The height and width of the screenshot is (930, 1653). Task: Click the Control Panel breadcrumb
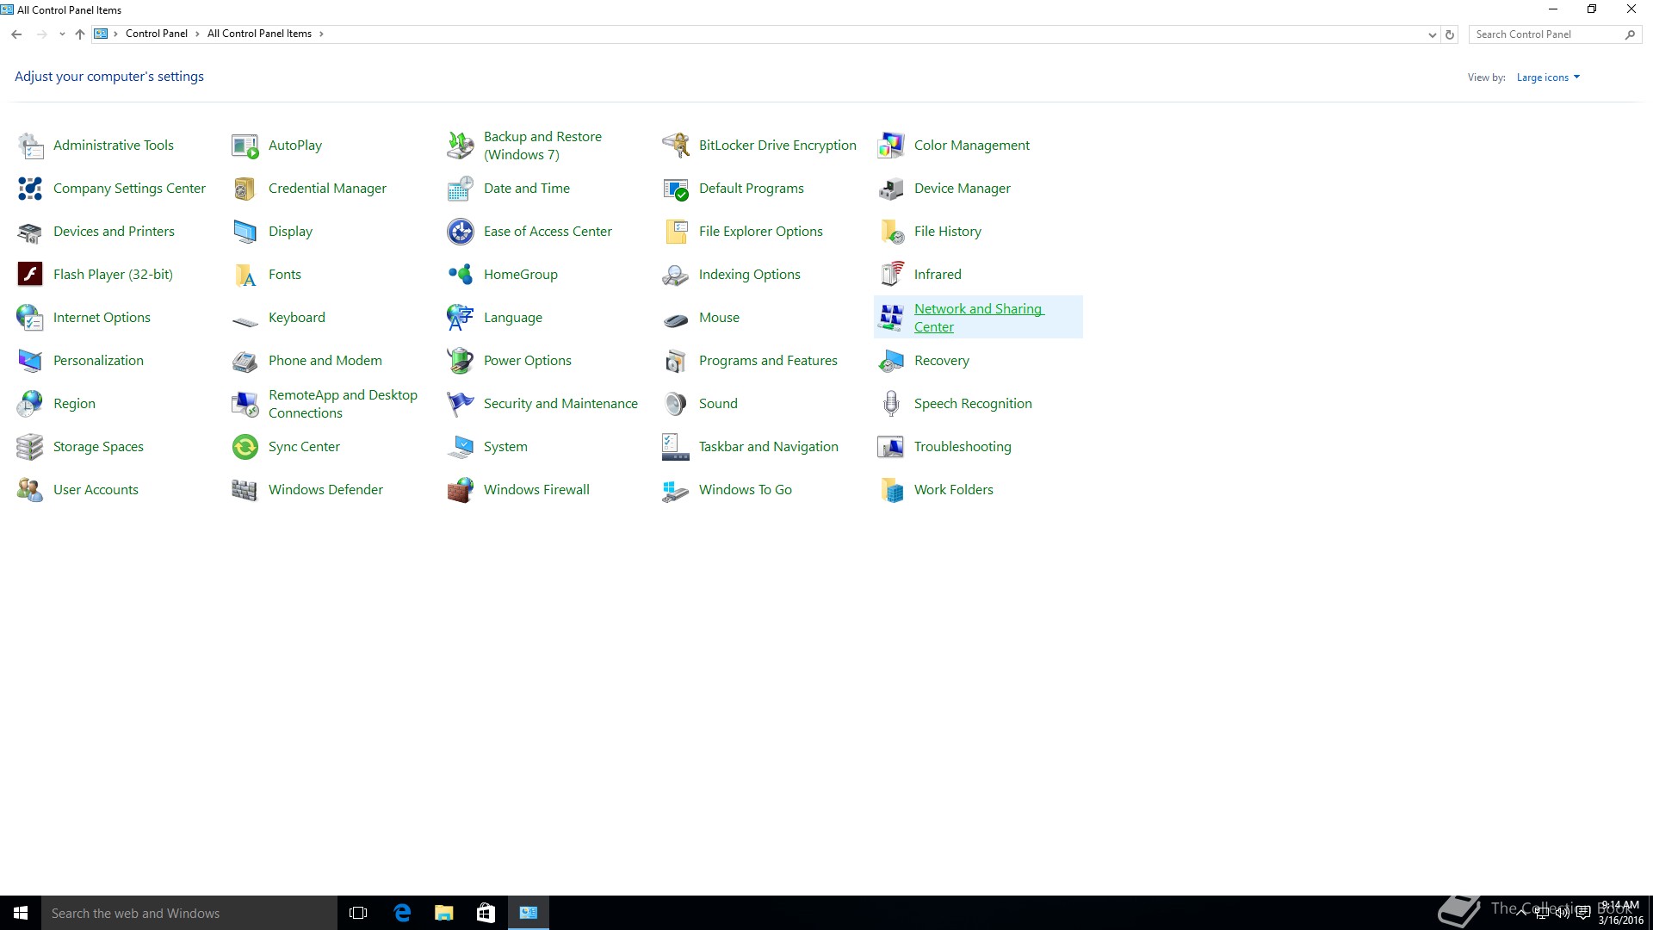point(156,34)
